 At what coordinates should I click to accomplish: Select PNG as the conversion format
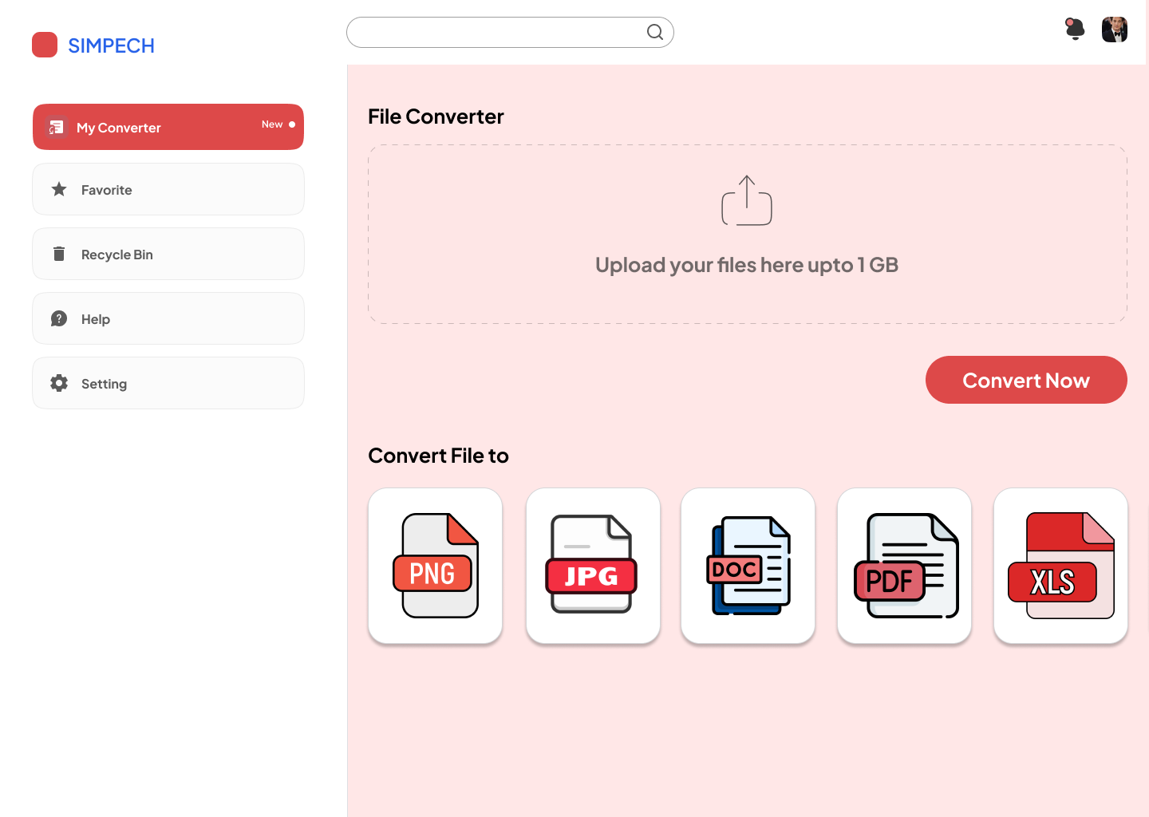(x=435, y=566)
